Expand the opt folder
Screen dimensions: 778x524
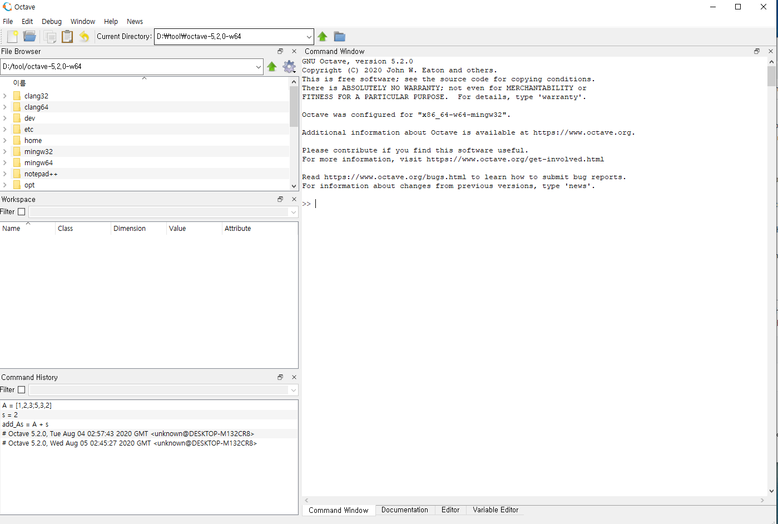[5, 185]
